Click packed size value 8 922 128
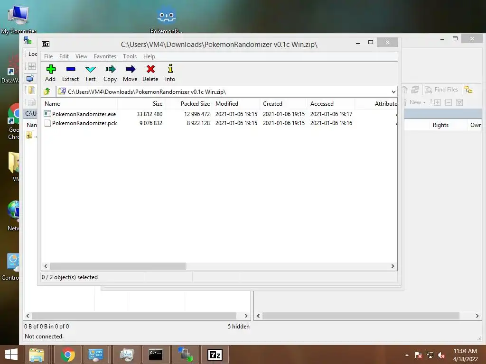Image resolution: width=486 pixels, height=364 pixels. tap(198, 123)
